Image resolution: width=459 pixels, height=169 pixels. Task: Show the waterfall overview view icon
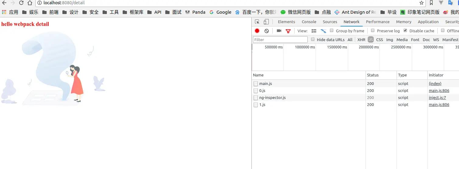pos(323,31)
